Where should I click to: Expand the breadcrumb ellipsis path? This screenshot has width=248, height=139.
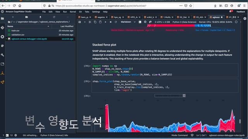(x=14, y=22)
